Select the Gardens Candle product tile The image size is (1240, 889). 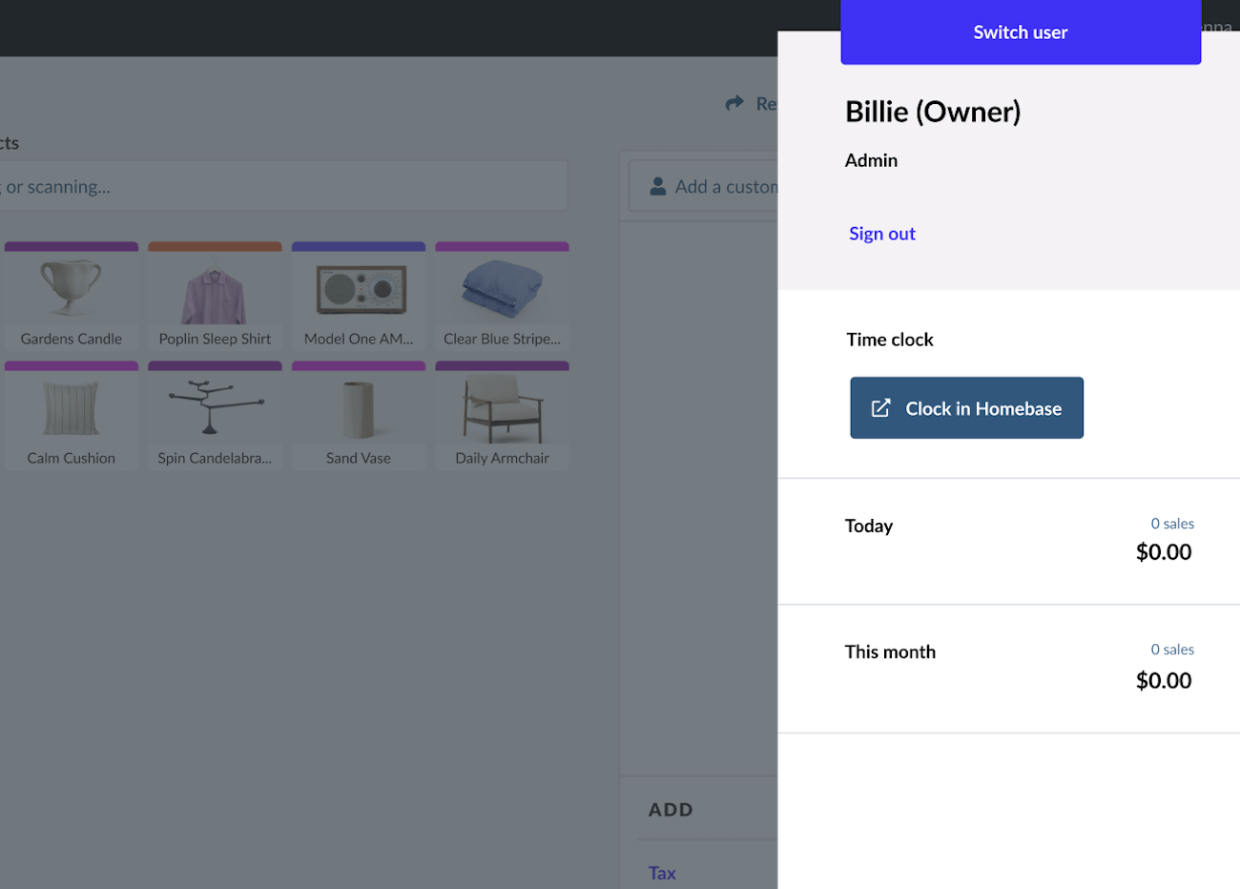click(72, 297)
